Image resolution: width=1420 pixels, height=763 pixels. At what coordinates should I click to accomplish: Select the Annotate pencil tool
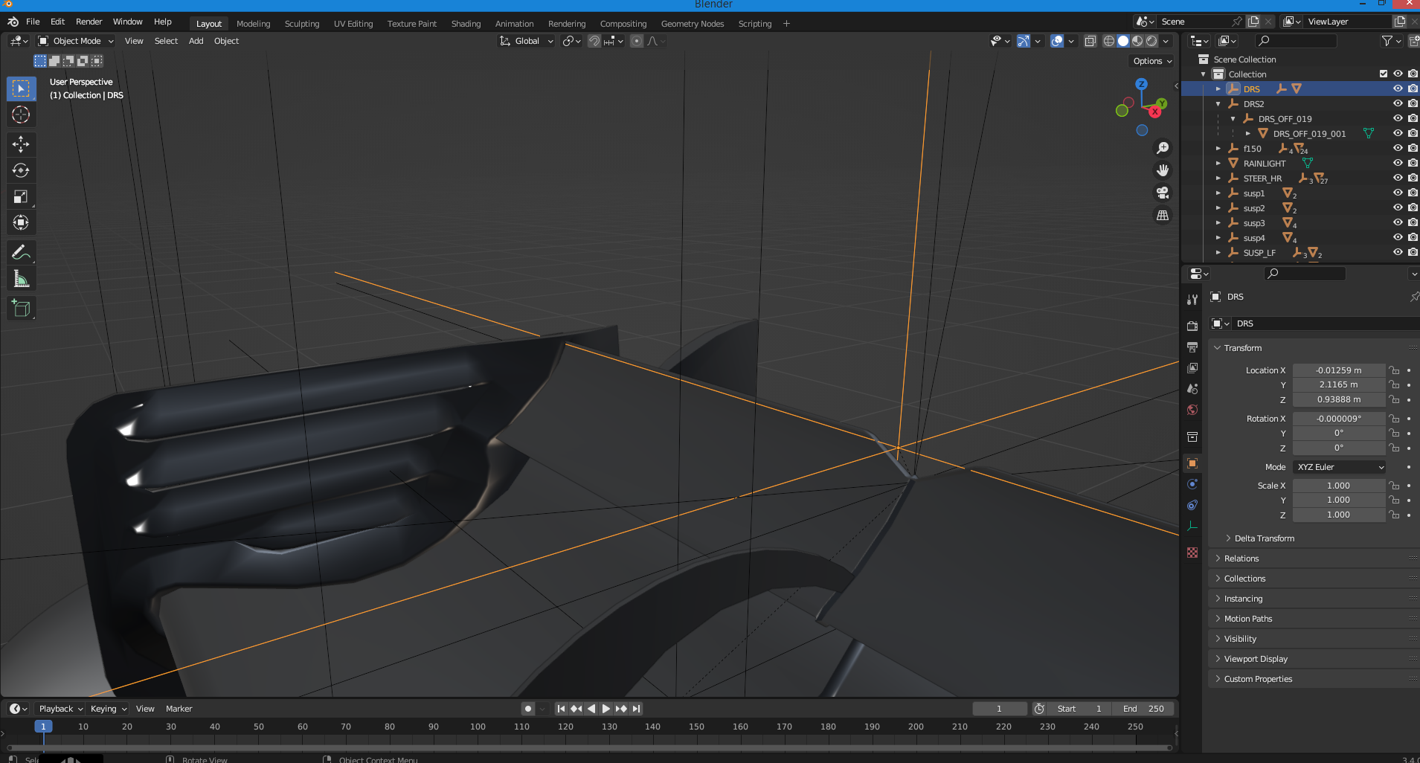(21, 253)
